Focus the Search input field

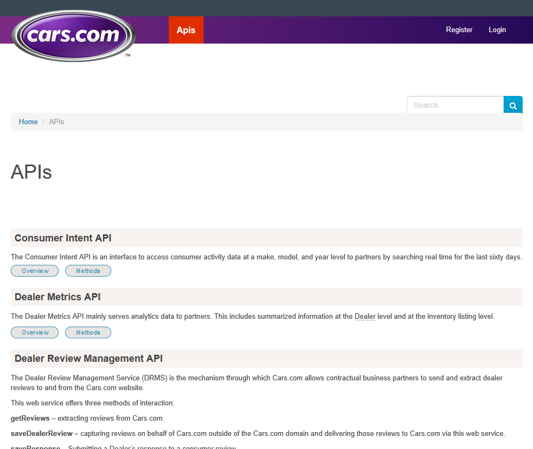455,105
